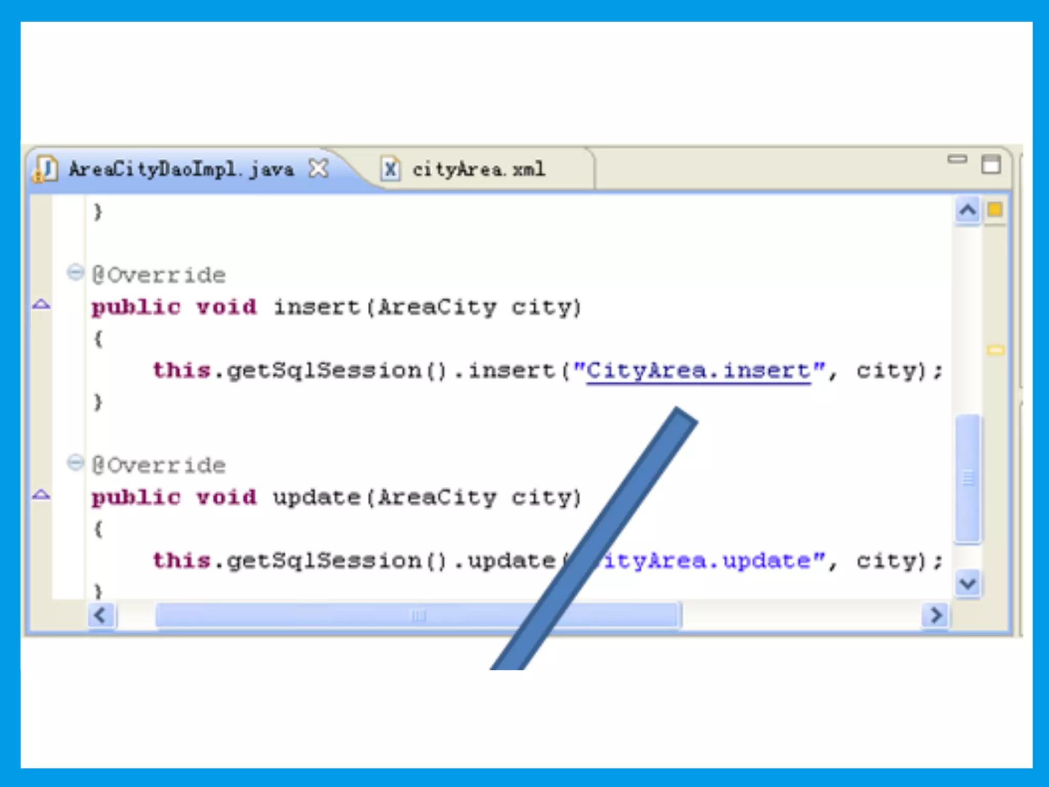Collapse the update method fold marker
This screenshot has width=1049, height=787.
pos(75,463)
